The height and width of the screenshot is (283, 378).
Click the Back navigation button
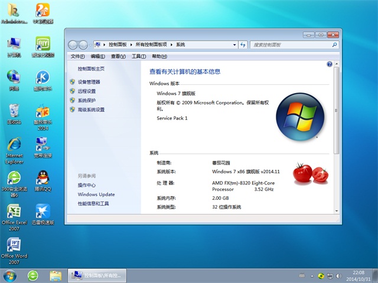click(73, 45)
